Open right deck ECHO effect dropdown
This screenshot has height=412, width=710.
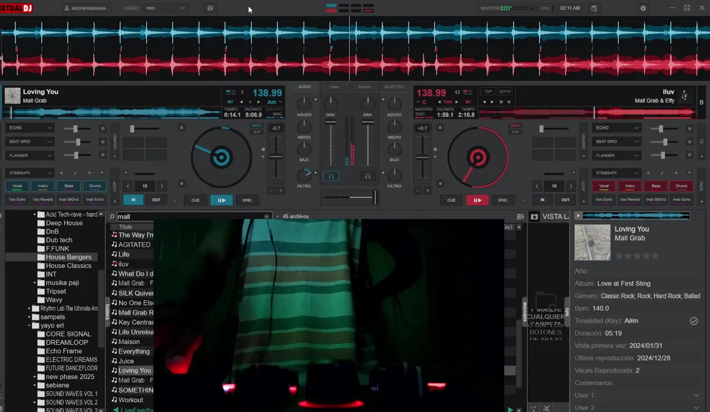617,128
